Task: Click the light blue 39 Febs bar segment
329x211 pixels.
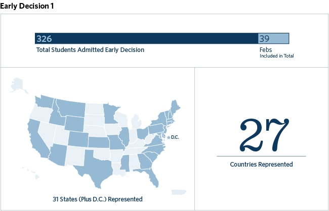Action: click(x=273, y=38)
